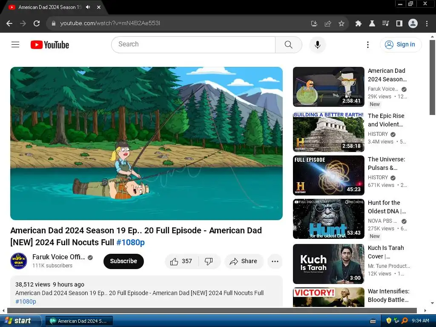Click the main video player
Image resolution: width=436 pixels, height=327 pixels.
tap(146, 143)
